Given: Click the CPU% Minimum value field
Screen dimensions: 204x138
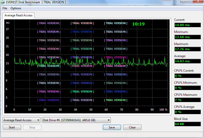Looking at the screenshot, I should pyautogui.click(x=187, y=88).
